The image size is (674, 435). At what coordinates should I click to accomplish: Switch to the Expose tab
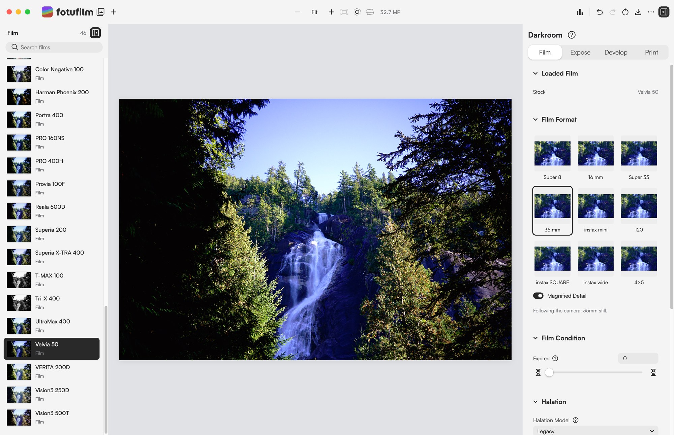point(580,52)
